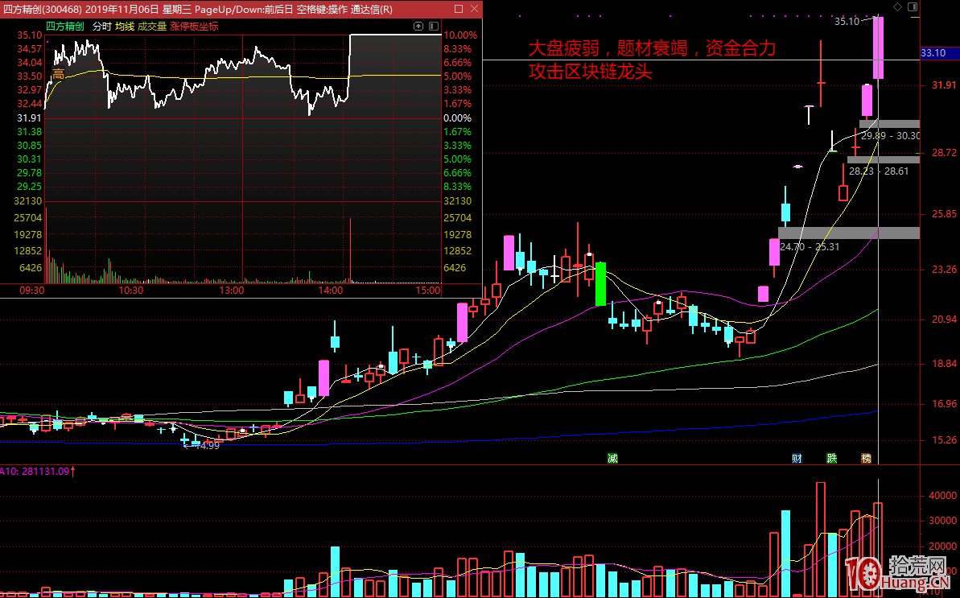
Task: Select the 涨停板坐标 label in intraday header
Action: click(x=193, y=27)
